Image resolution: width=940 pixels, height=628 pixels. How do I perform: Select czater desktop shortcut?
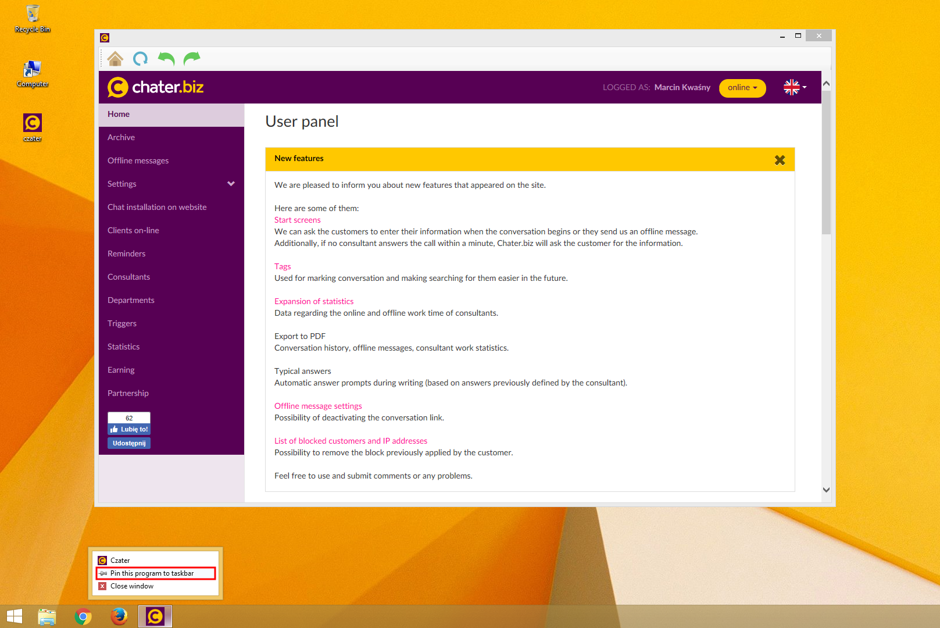[33, 127]
